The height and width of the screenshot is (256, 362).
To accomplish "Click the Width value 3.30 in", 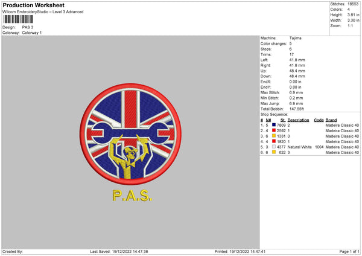I will click(x=354, y=21).
